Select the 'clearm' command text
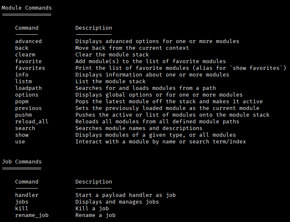The height and width of the screenshot is (222, 290). (x=25, y=55)
